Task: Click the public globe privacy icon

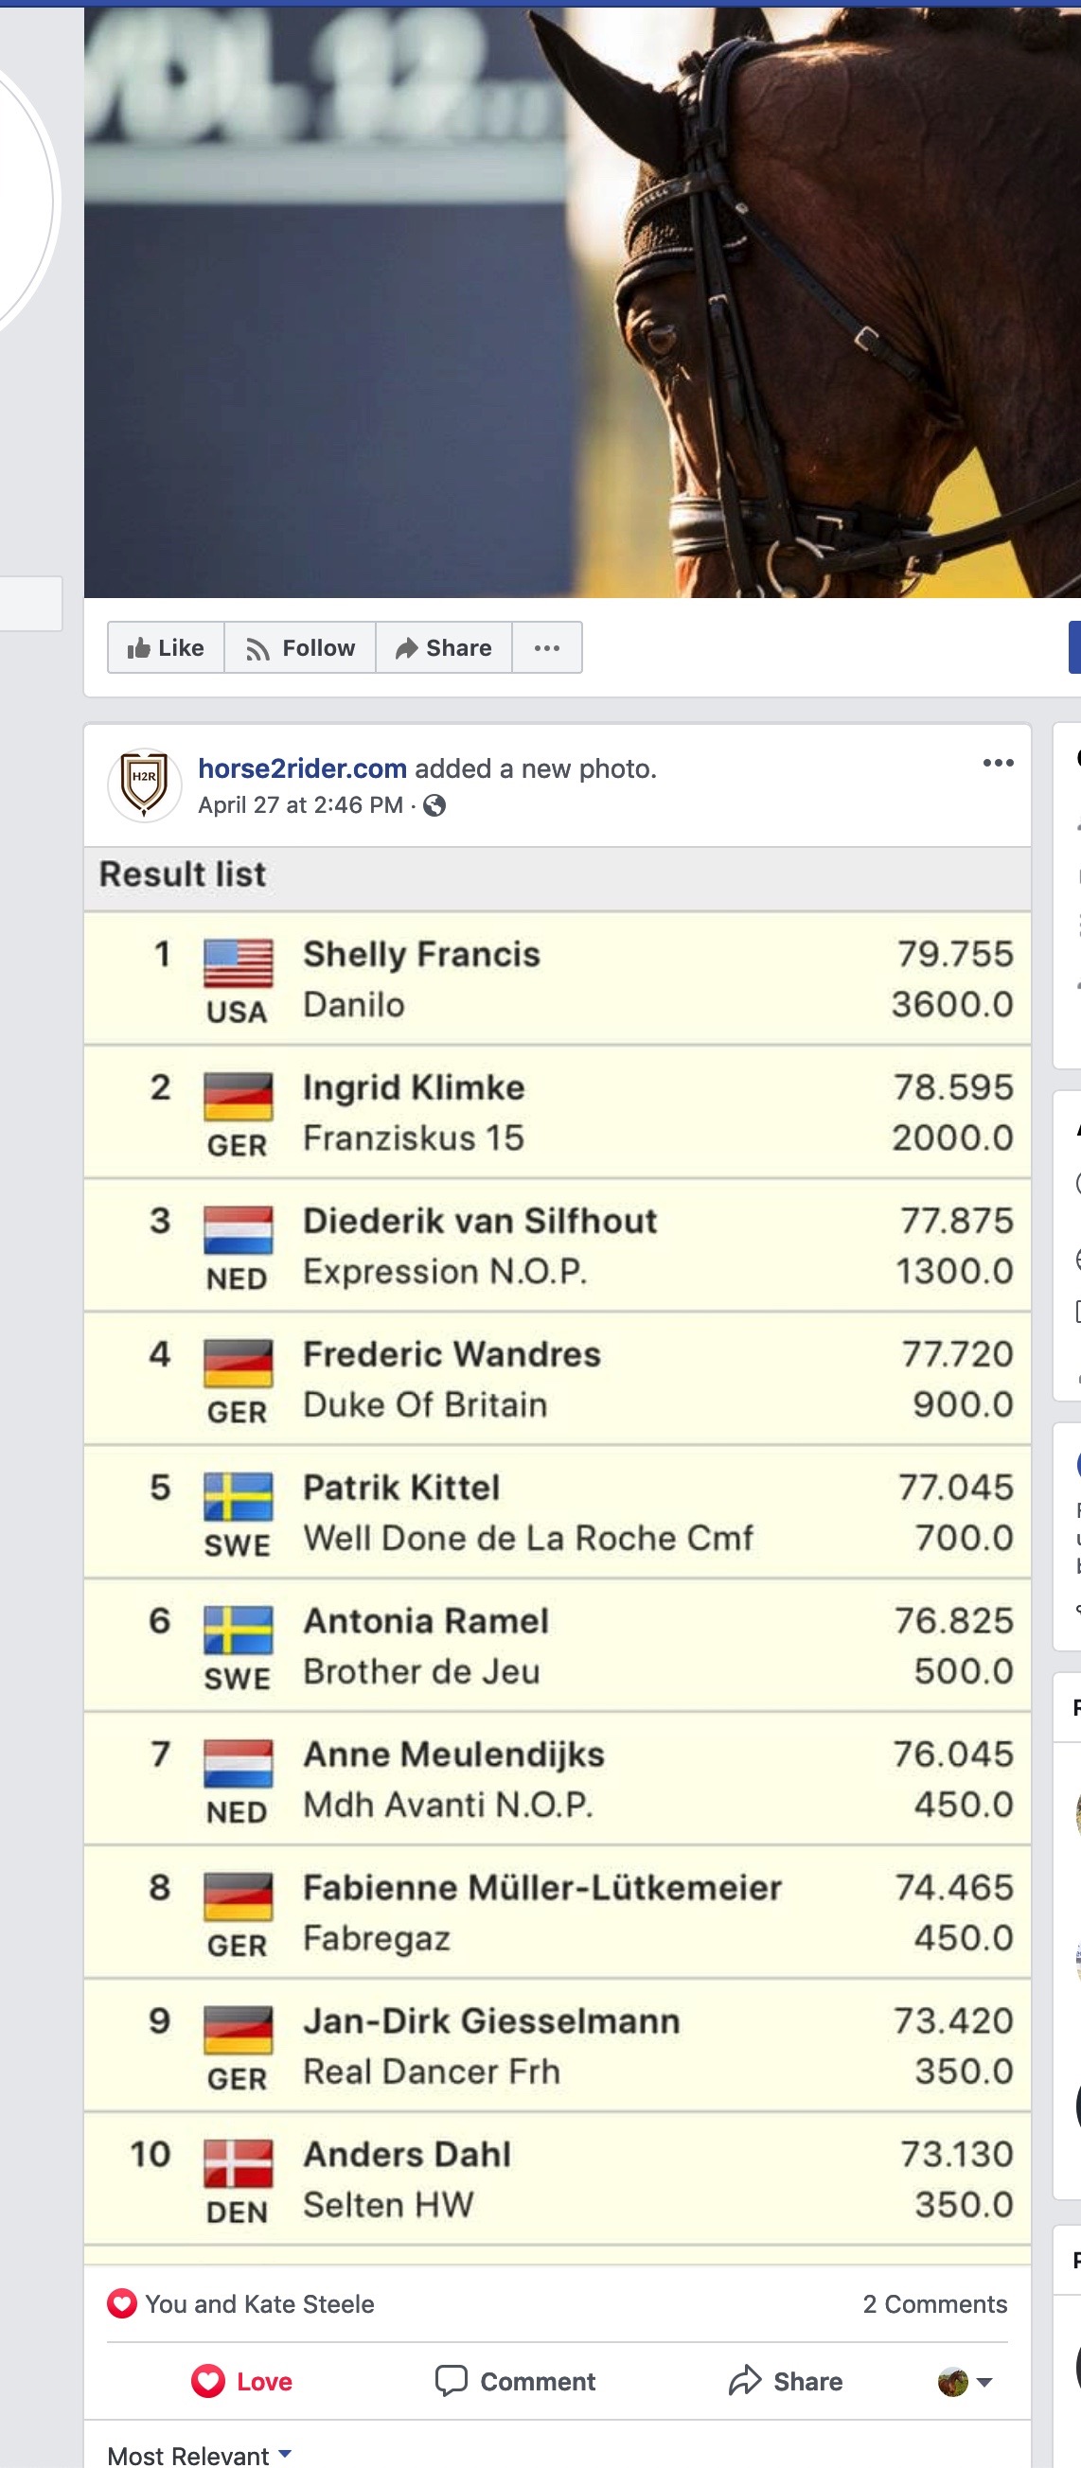Action: [434, 804]
